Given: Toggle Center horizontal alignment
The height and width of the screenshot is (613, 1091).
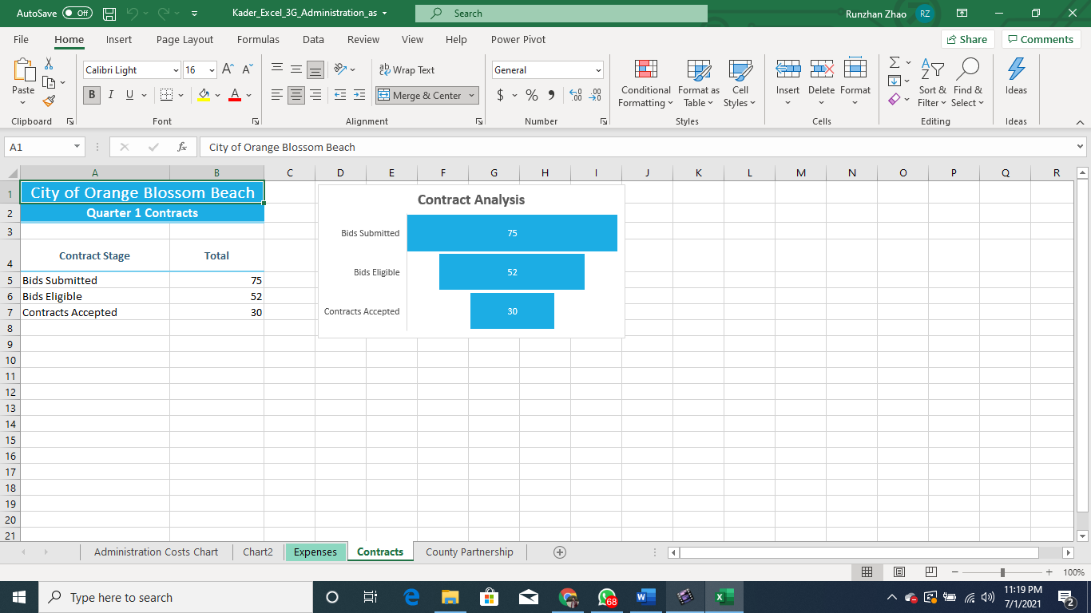Looking at the screenshot, I should 296,95.
